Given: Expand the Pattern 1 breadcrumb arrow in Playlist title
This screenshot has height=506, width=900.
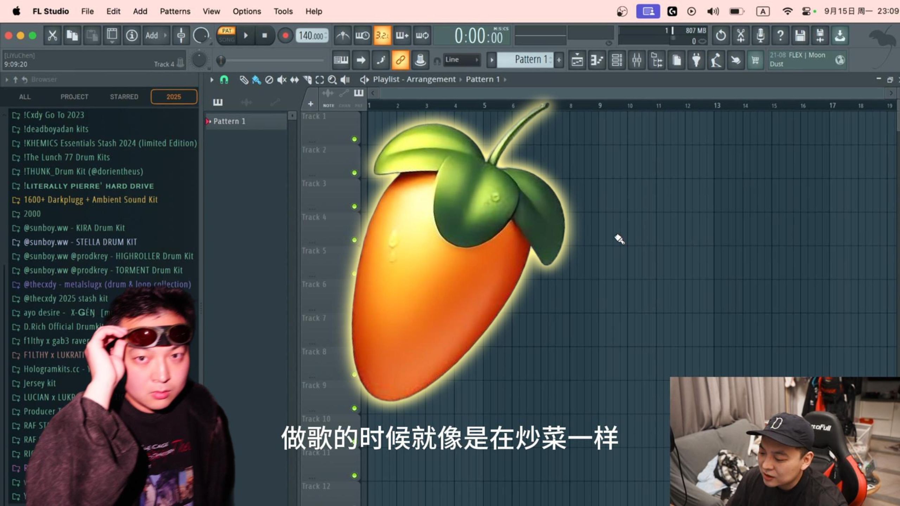Looking at the screenshot, I should [505, 80].
